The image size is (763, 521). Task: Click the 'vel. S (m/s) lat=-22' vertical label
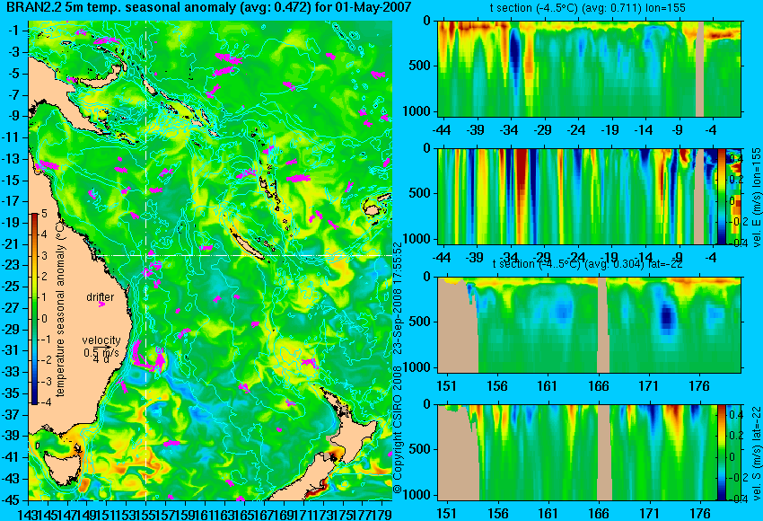click(x=757, y=453)
